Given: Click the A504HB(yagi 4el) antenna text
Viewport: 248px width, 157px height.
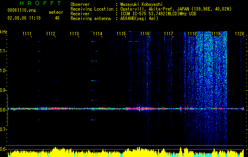Looking at the screenshot, I should click(x=139, y=18).
